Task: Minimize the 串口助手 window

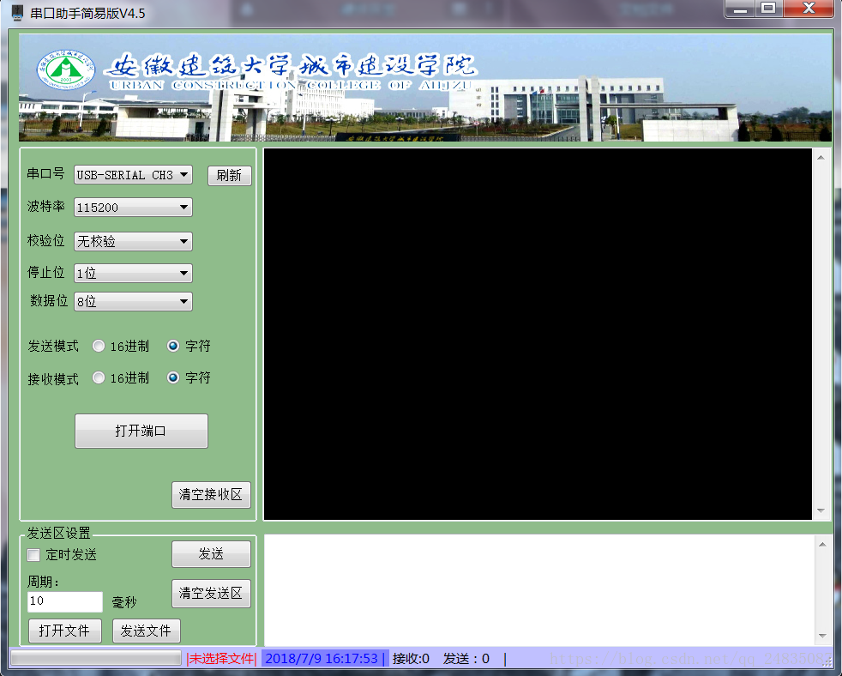Action: coord(741,9)
